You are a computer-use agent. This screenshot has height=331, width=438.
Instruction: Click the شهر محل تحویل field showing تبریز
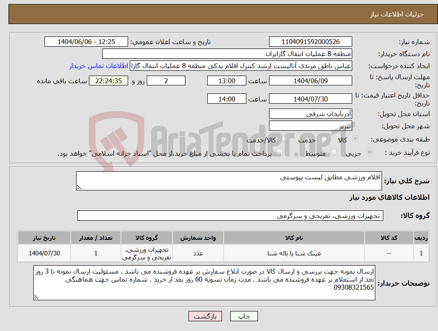[x=310, y=126]
